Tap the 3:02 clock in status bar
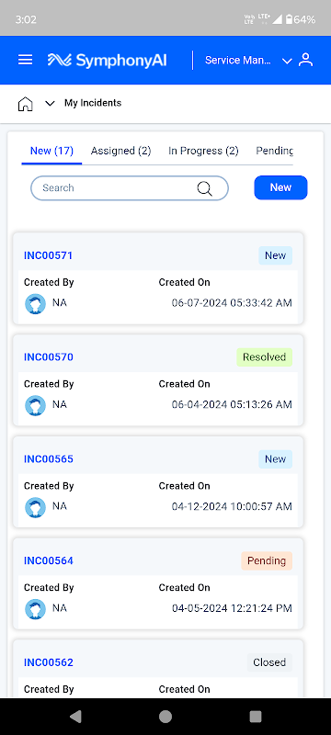 26,19
